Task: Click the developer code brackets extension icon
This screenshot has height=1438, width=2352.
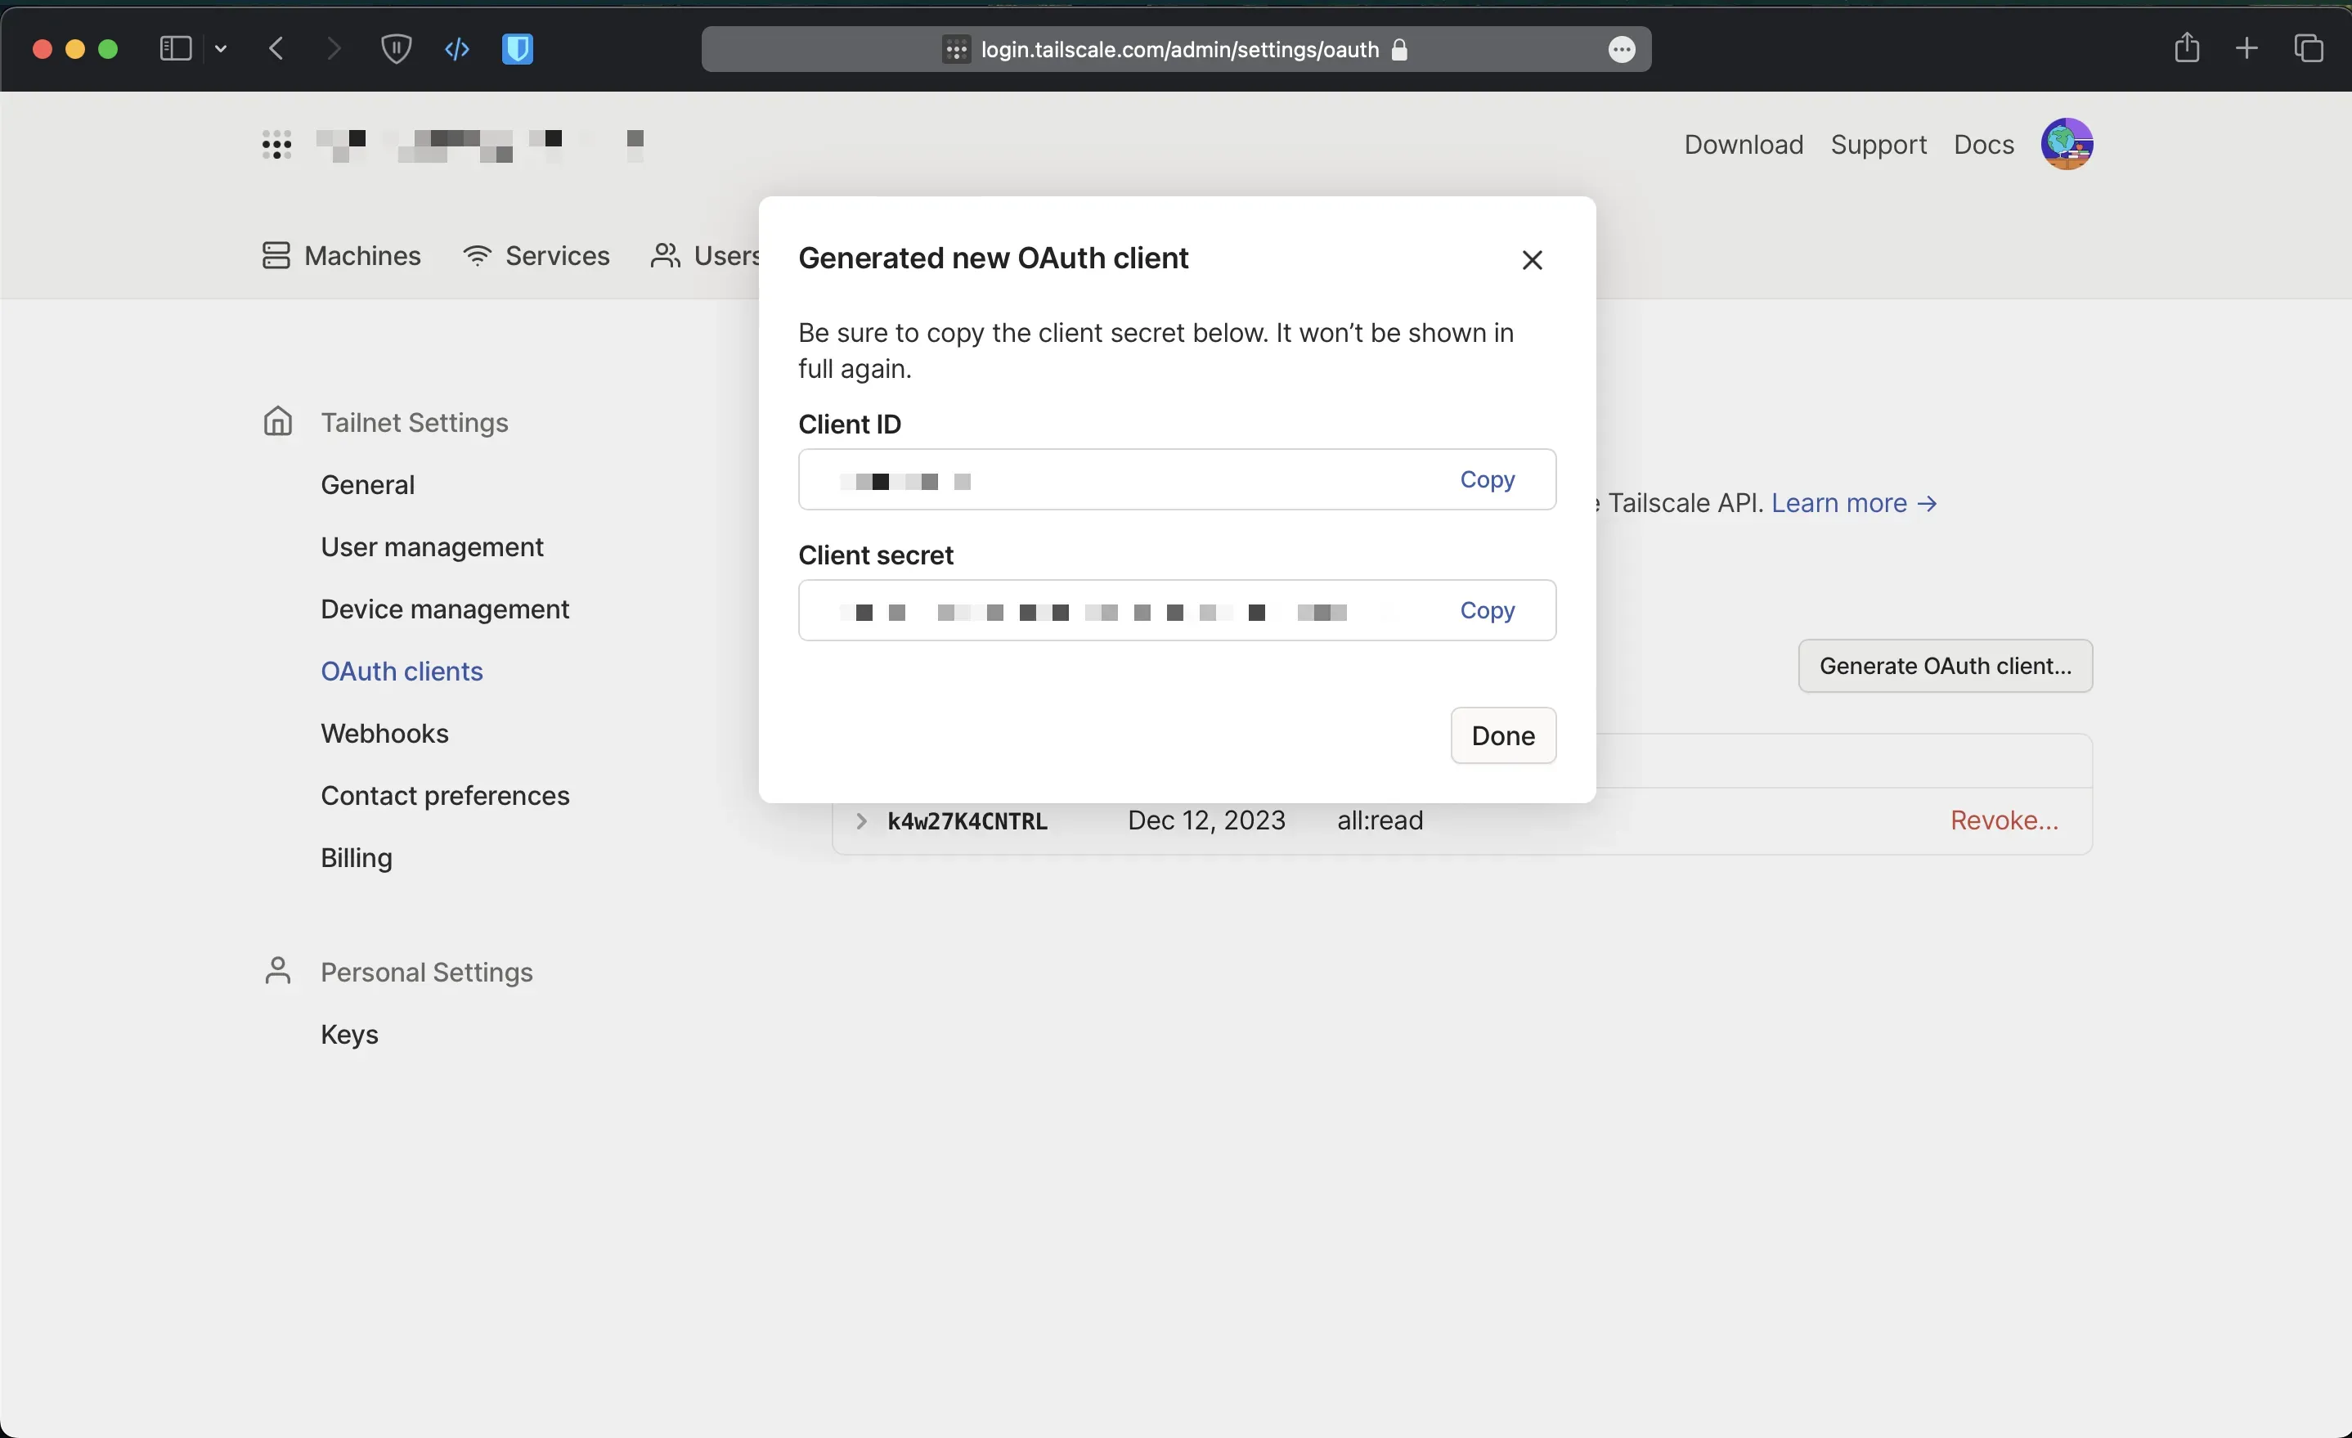Action: pyautogui.click(x=457, y=49)
